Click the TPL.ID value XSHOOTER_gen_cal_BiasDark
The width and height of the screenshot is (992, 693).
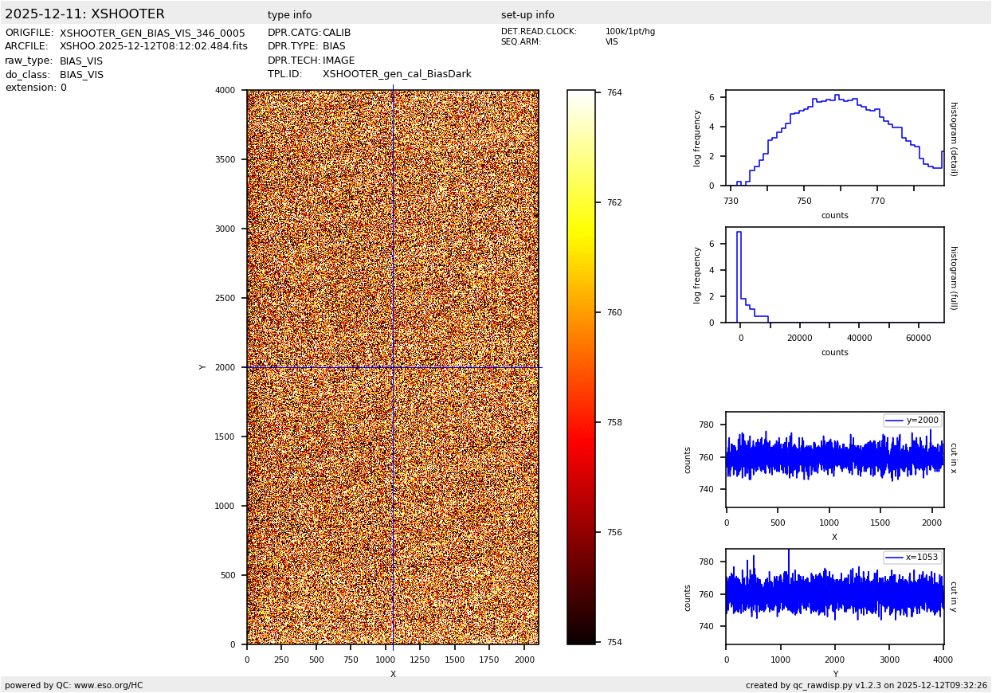(x=397, y=74)
